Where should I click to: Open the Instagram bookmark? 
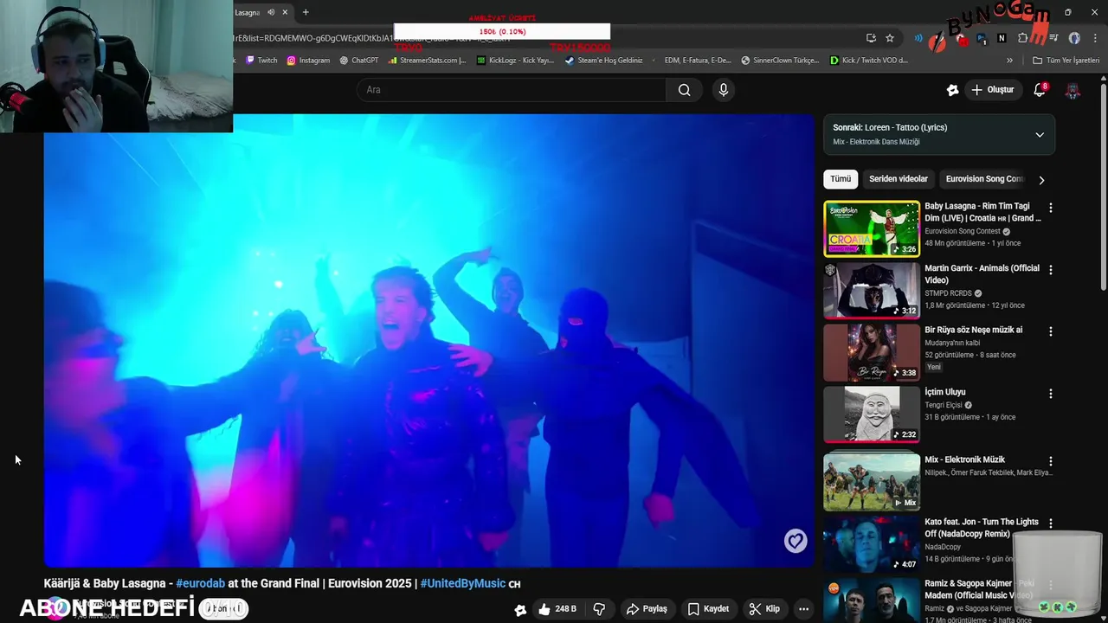(x=308, y=61)
